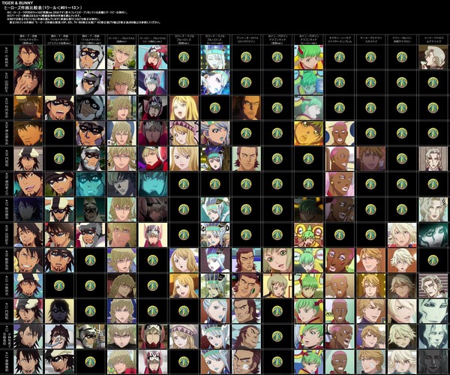
Task: Select the emblem in row #02, eyepatch Wild Tiger column
Action: coord(59,82)
